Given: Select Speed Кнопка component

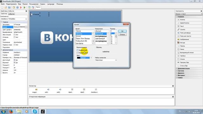Looking at the screenshot, I should tap(189, 23).
